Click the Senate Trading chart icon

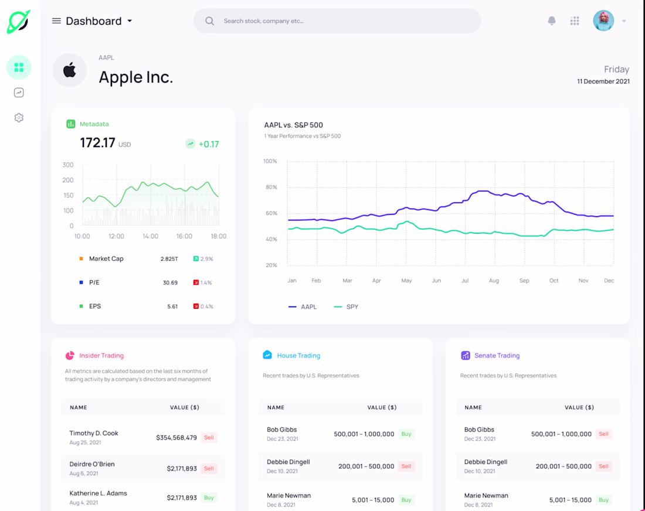pyautogui.click(x=465, y=355)
